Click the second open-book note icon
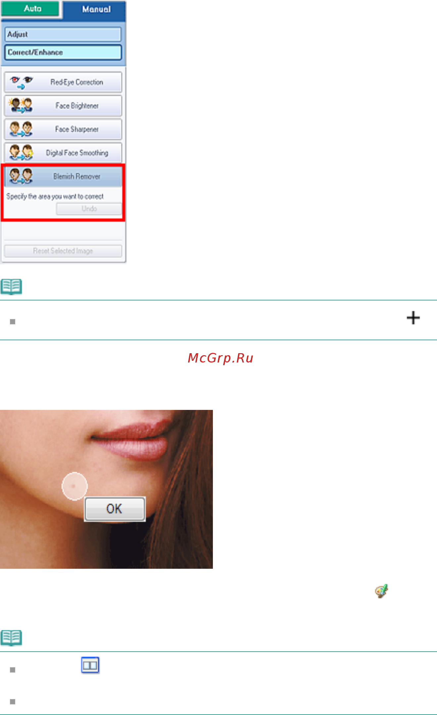 point(11,638)
